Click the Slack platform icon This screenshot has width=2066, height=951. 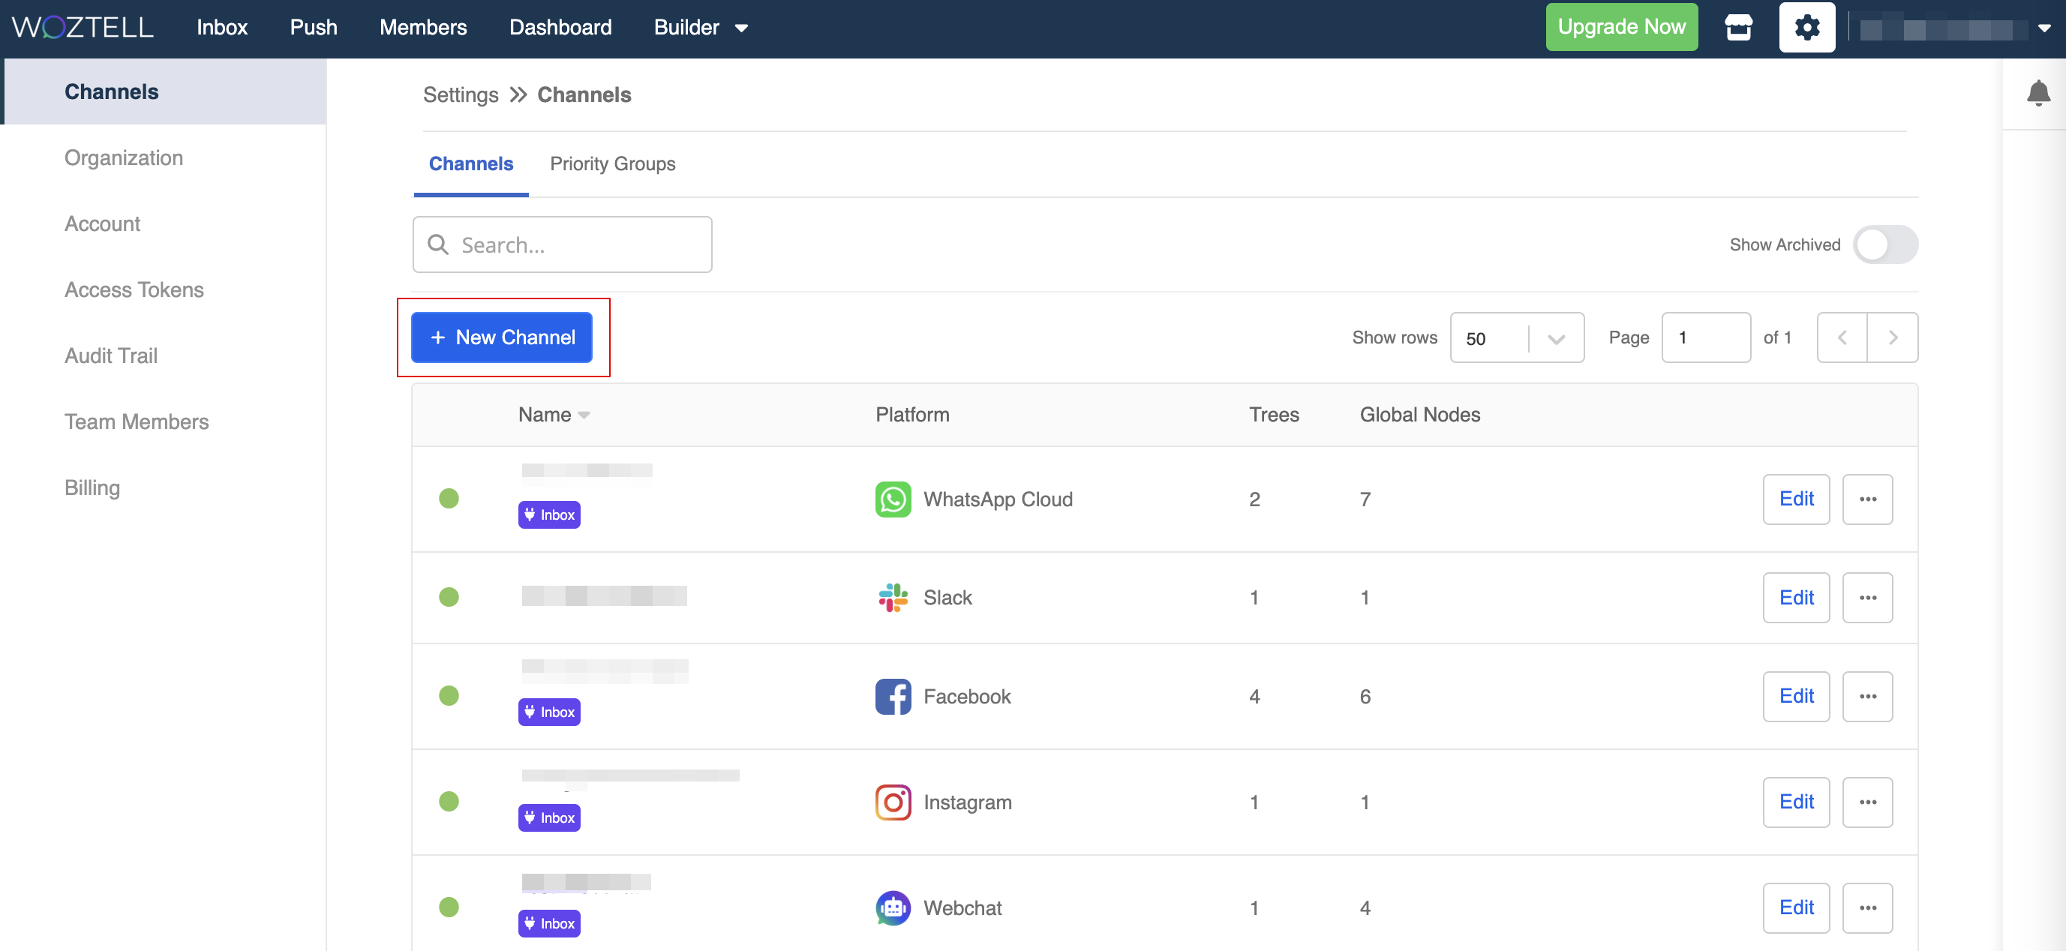[893, 598]
